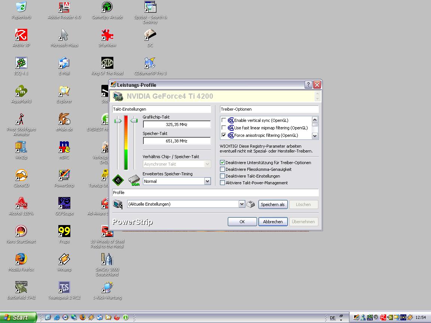Open the Aktuelle Einstellungen profile dropdown
431x323 pixels.
242,204
